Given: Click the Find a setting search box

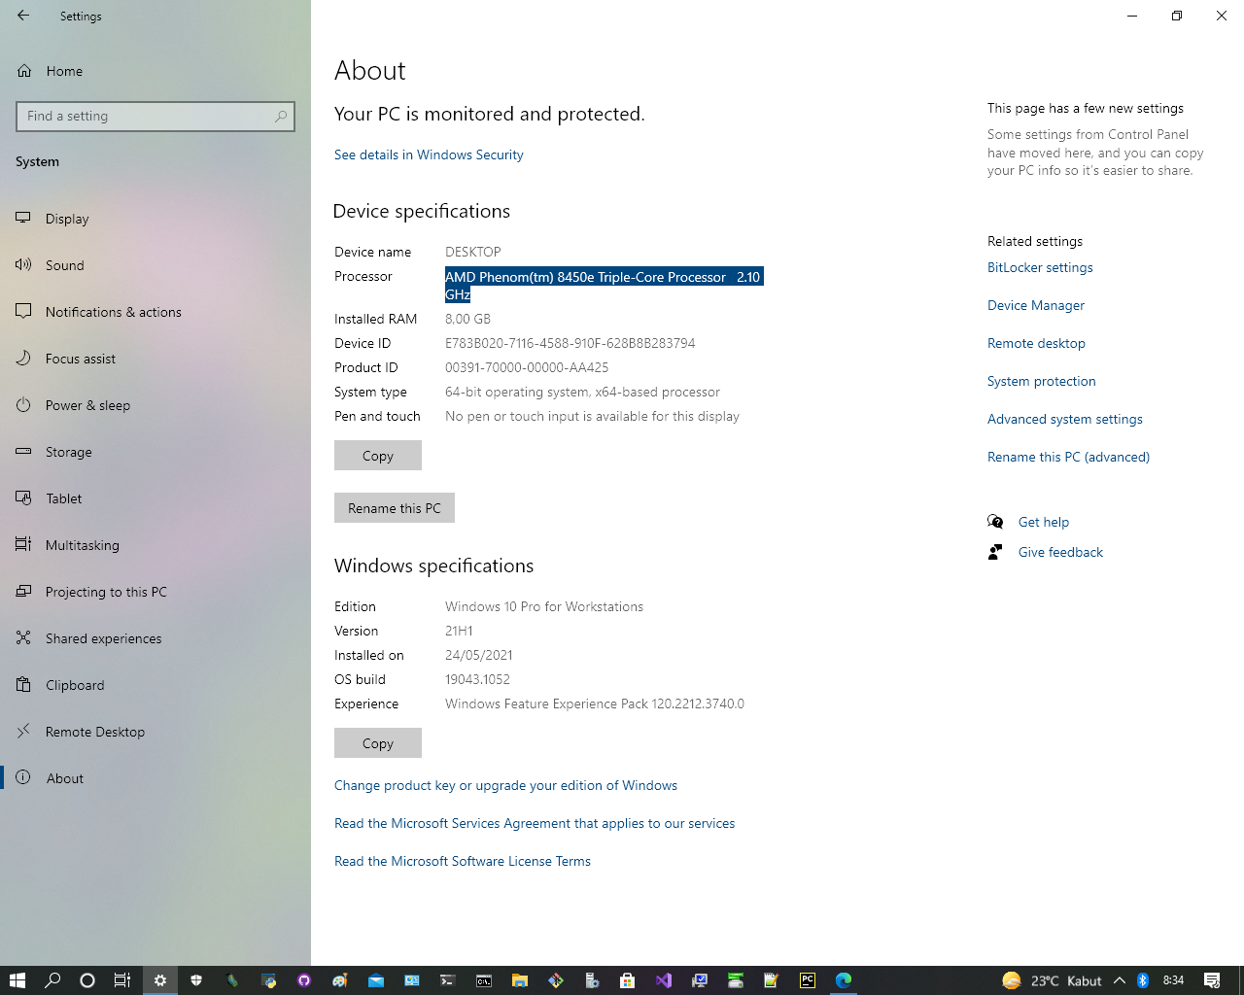Looking at the screenshot, I should tap(155, 117).
